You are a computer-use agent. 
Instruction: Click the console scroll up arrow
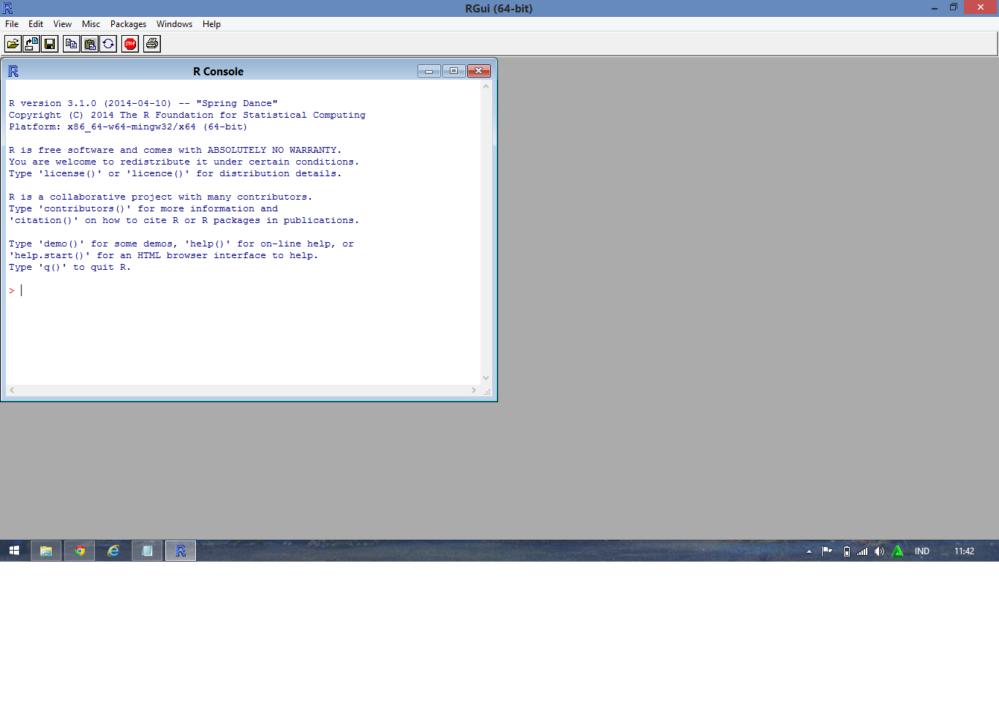point(486,86)
